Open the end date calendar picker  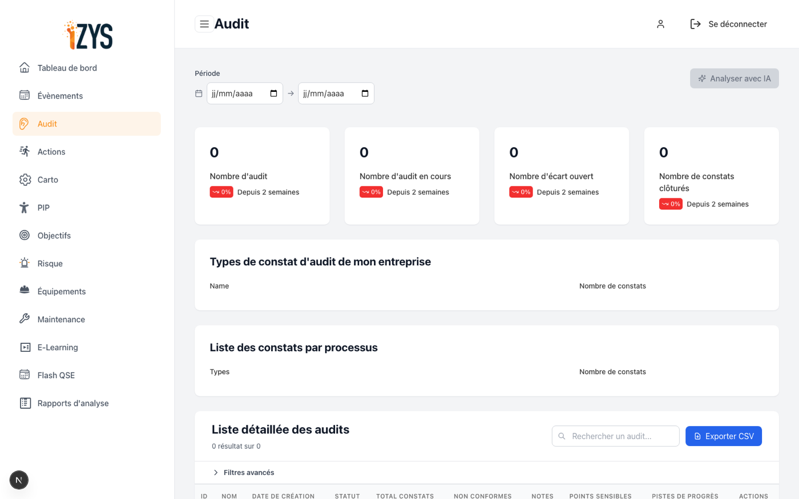[365, 94]
